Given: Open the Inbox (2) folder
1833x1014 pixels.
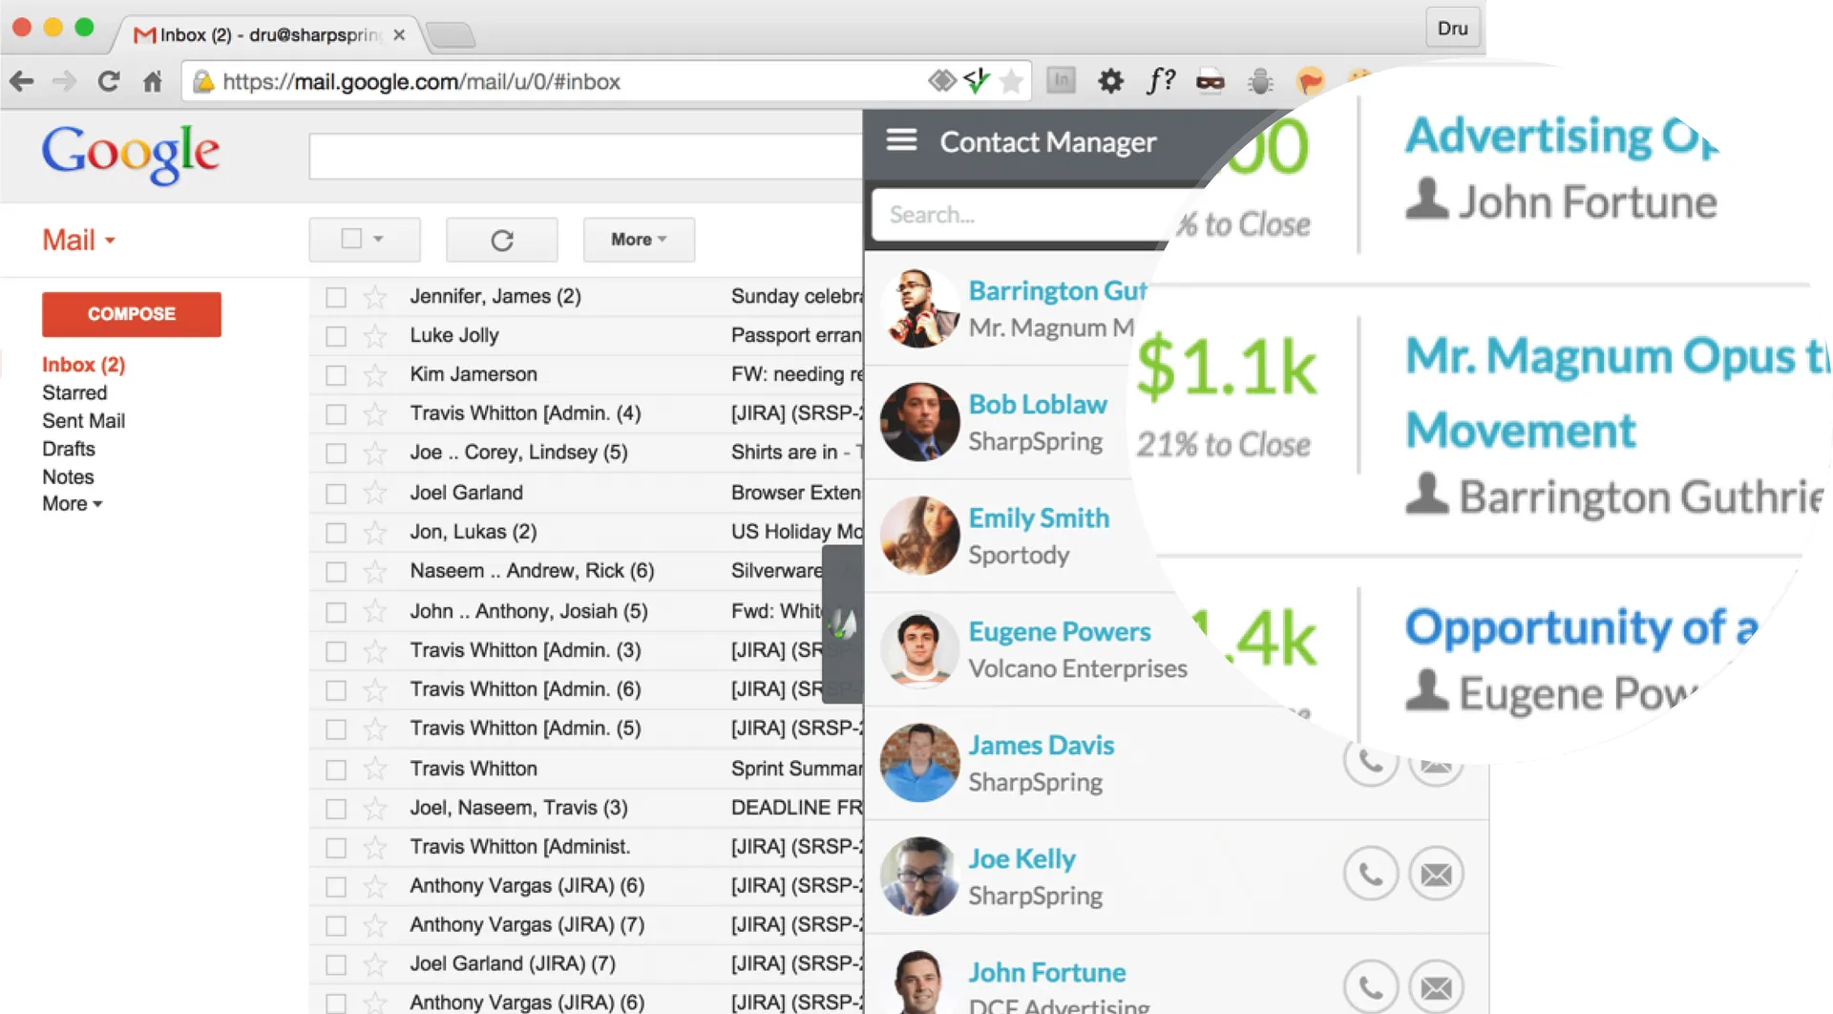Looking at the screenshot, I should pyautogui.click(x=83, y=365).
